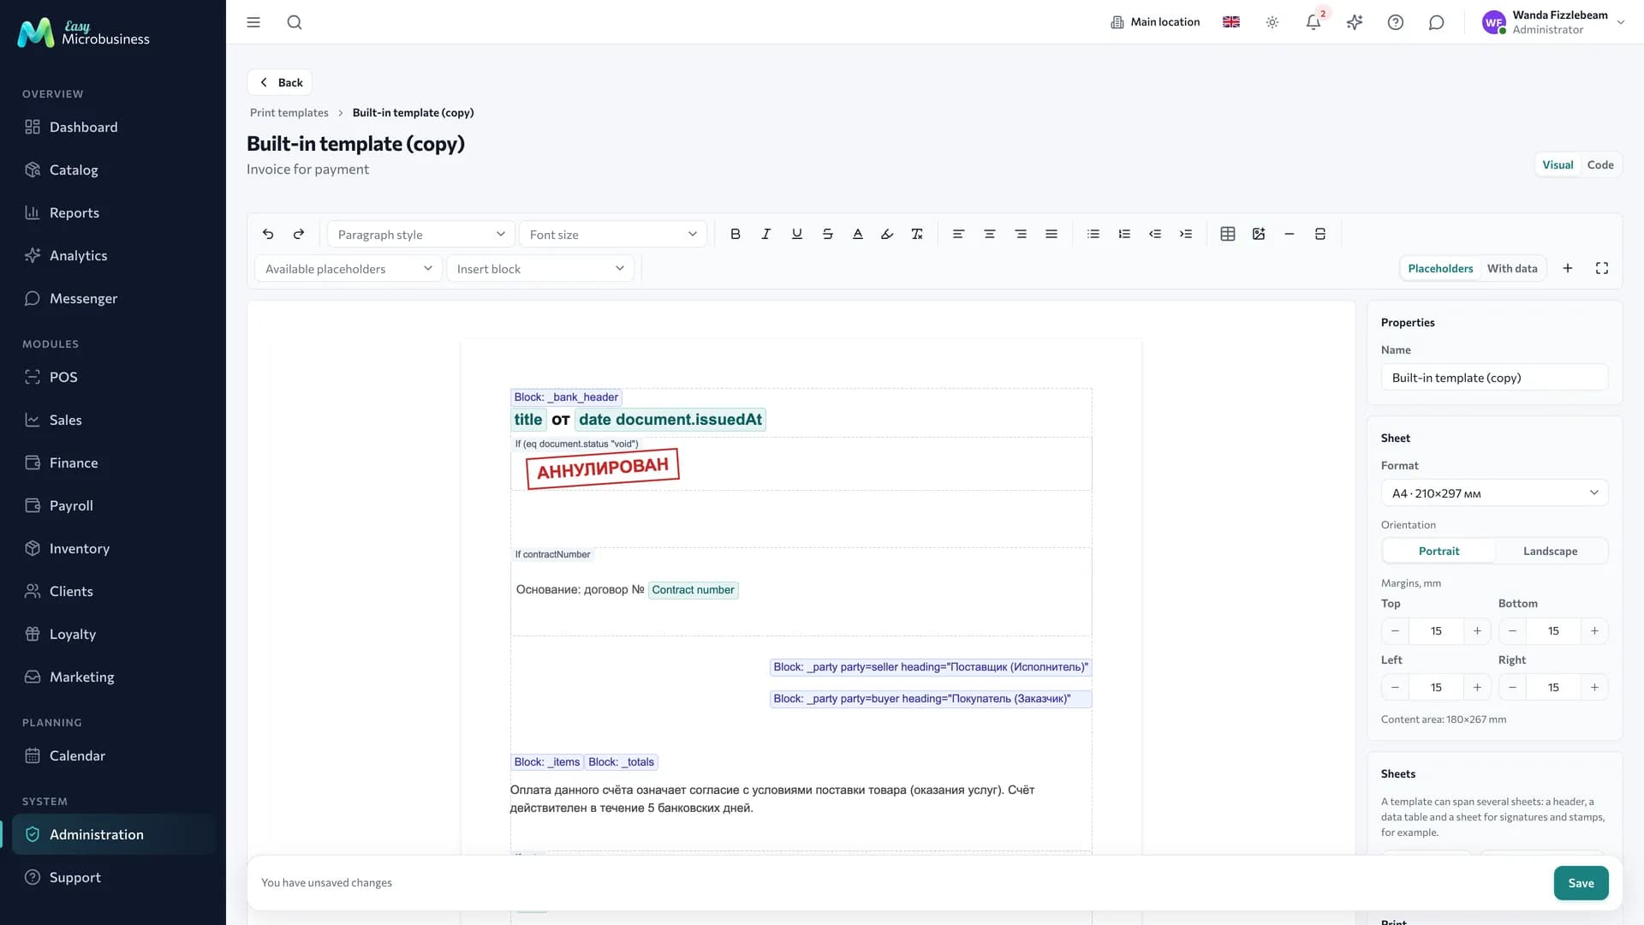1644x925 pixels.
Task: Open the Main location selector
Action: pyautogui.click(x=1155, y=22)
